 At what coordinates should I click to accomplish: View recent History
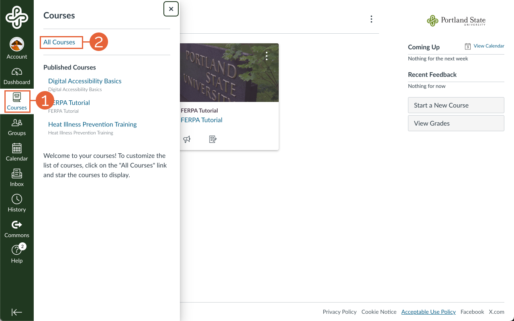pos(17,203)
